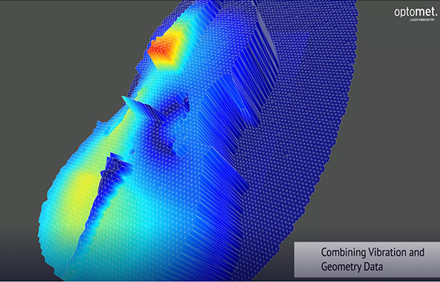440x282 pixels.
Task: Click the optomet logo in the corner
Action: [x=416, y=12]
